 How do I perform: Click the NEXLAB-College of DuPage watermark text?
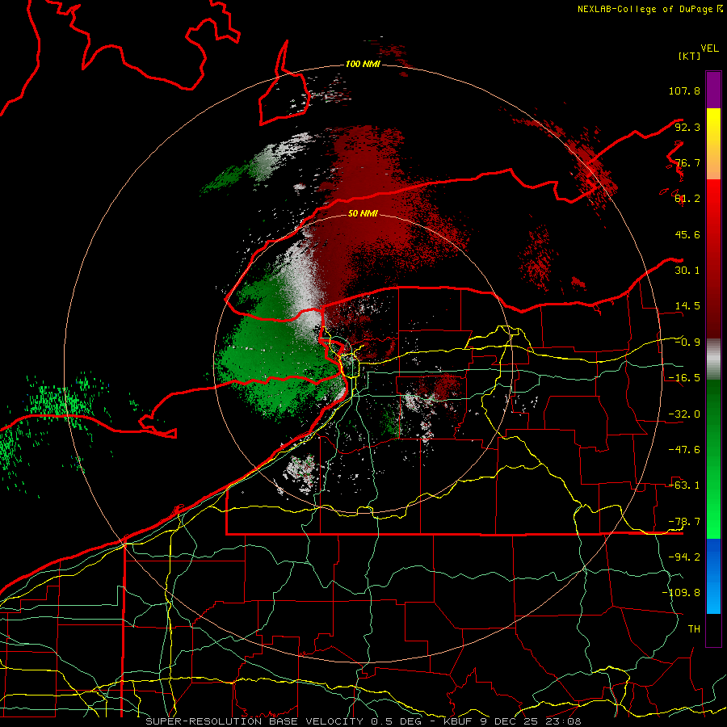[x=650, y=9]
